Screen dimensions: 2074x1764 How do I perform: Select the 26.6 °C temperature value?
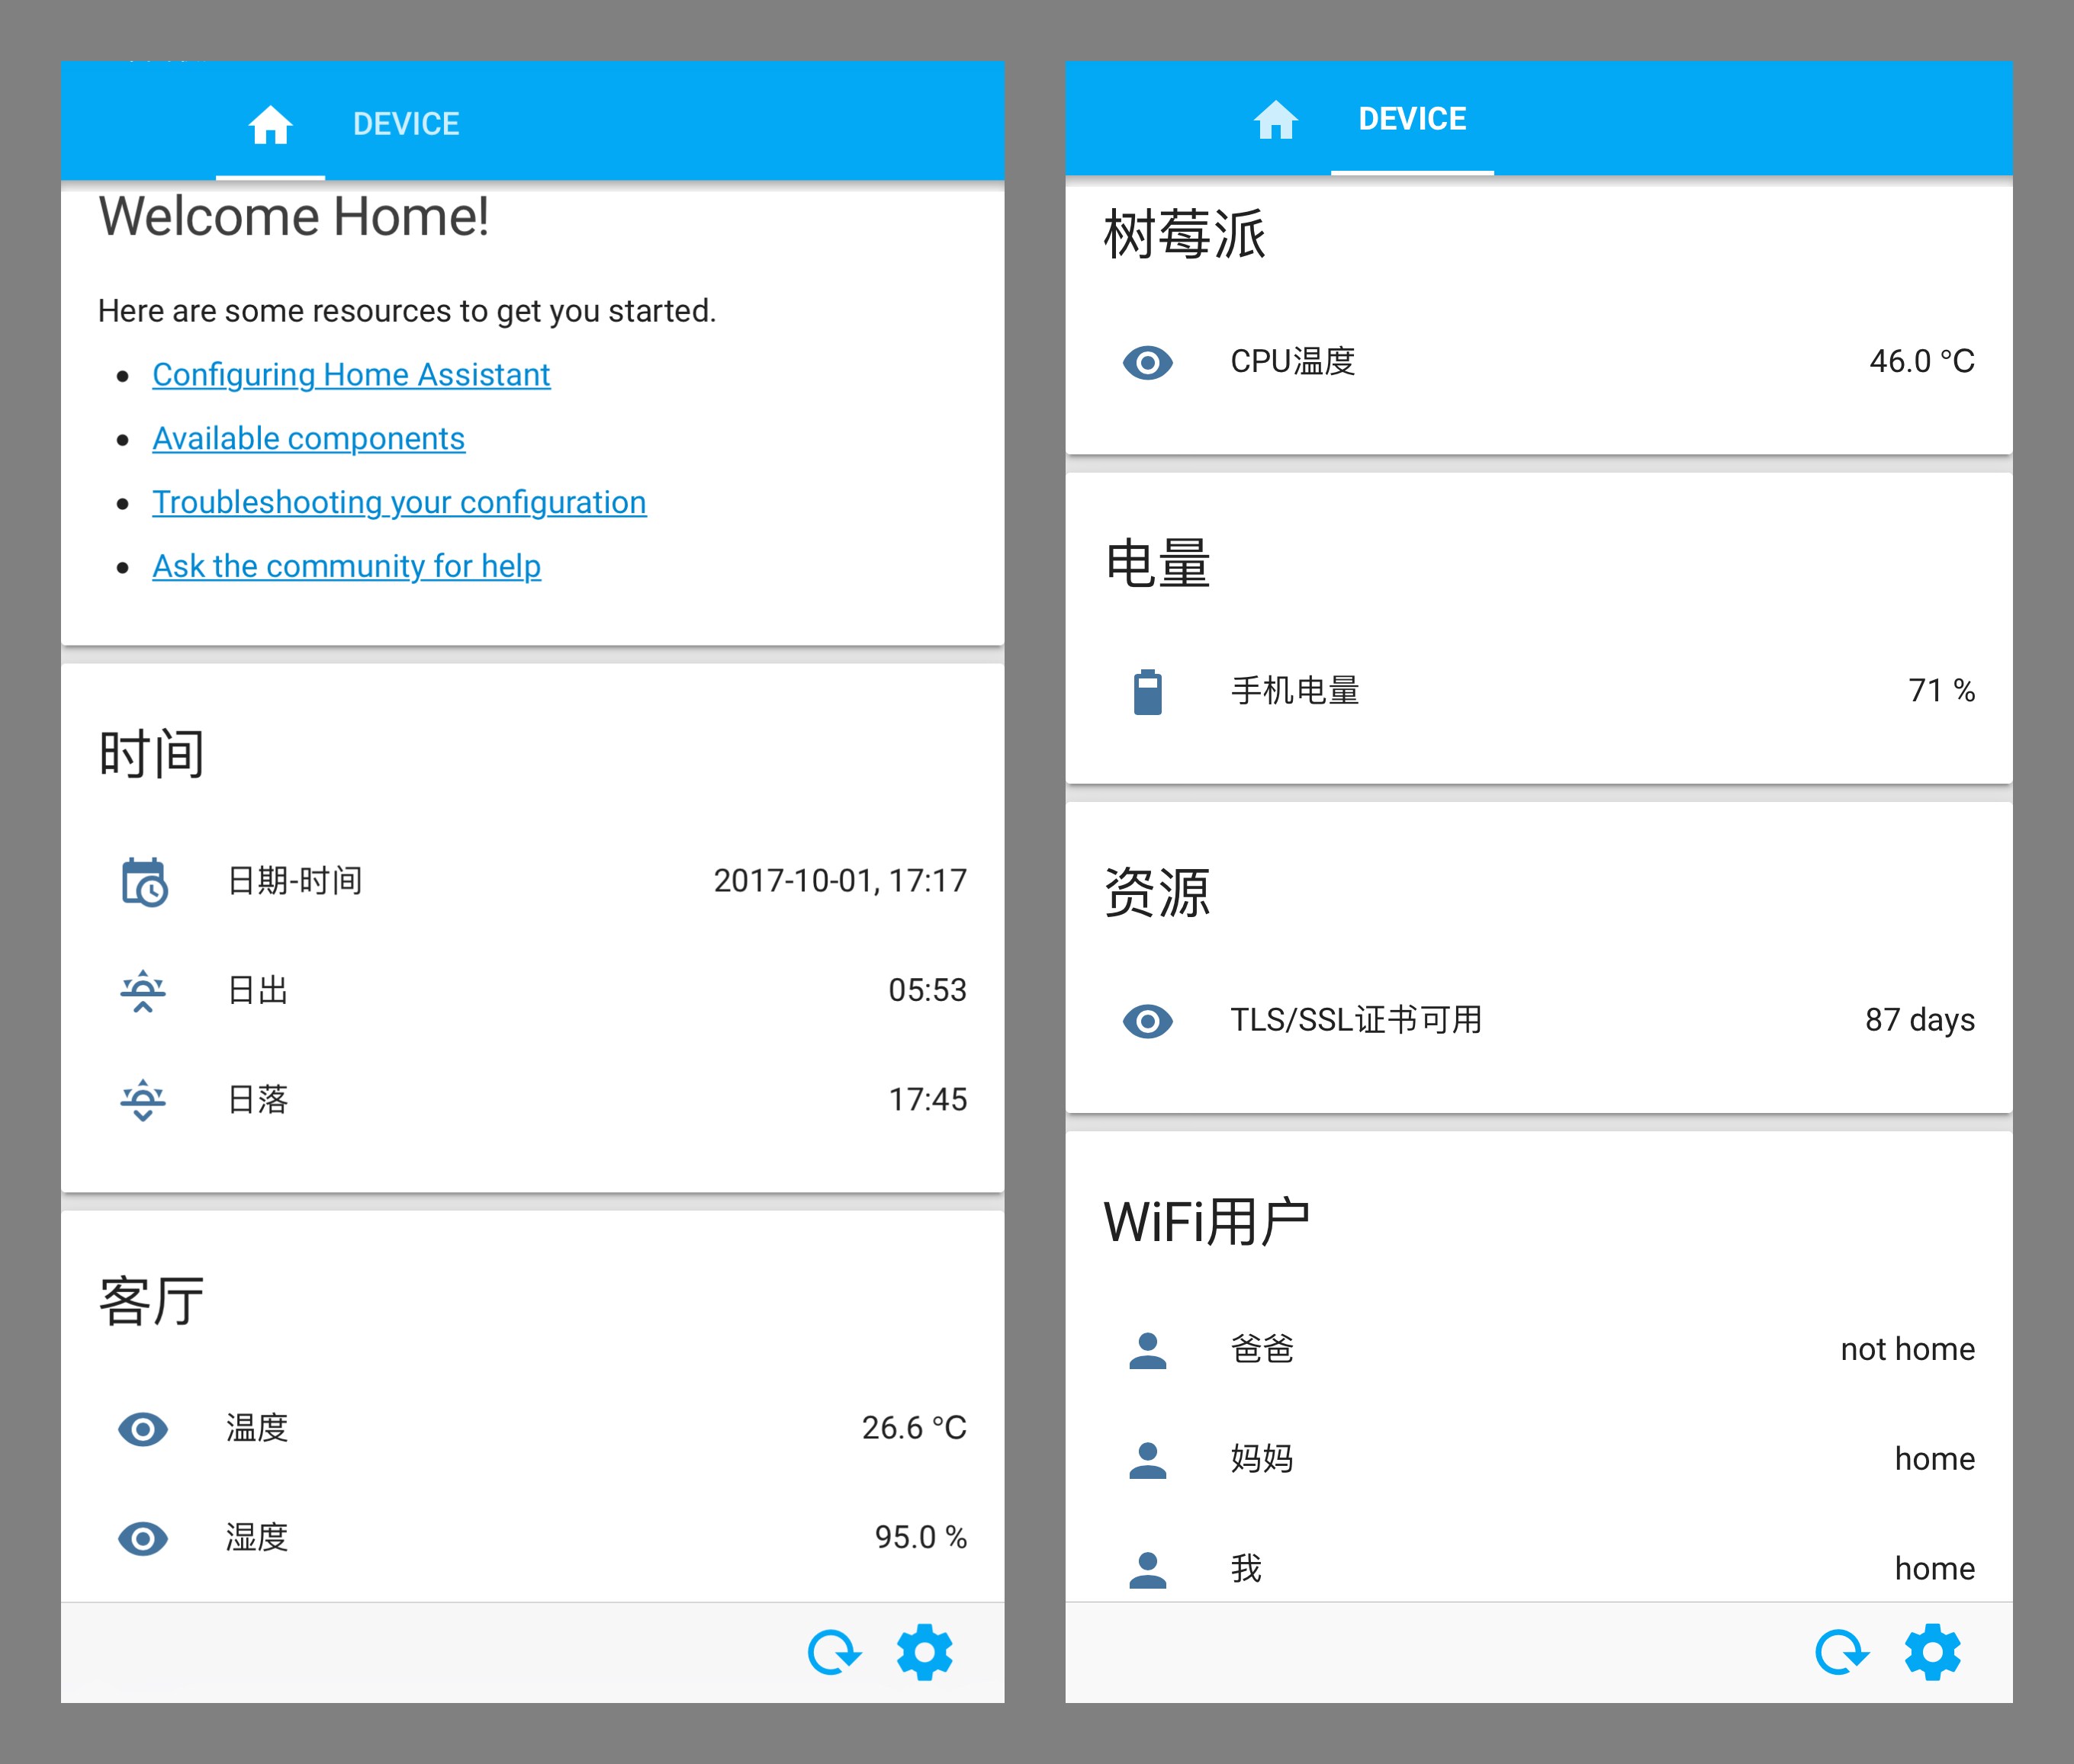click(x=915, y=1428)
